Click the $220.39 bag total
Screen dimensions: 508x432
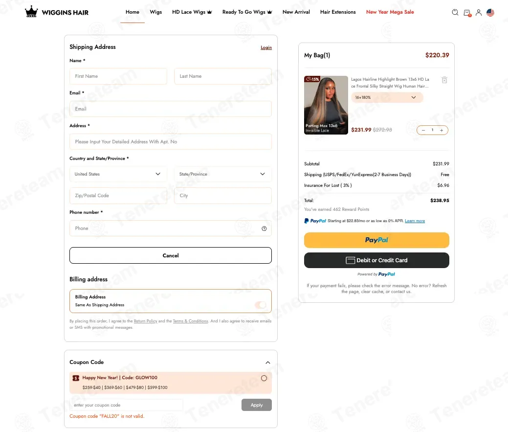click(x=437, y=55)
